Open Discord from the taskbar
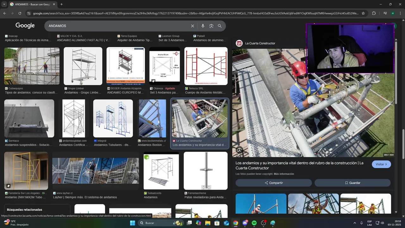Screen dimensions: 405x228 pyautogui.click(x=245, y=223)
